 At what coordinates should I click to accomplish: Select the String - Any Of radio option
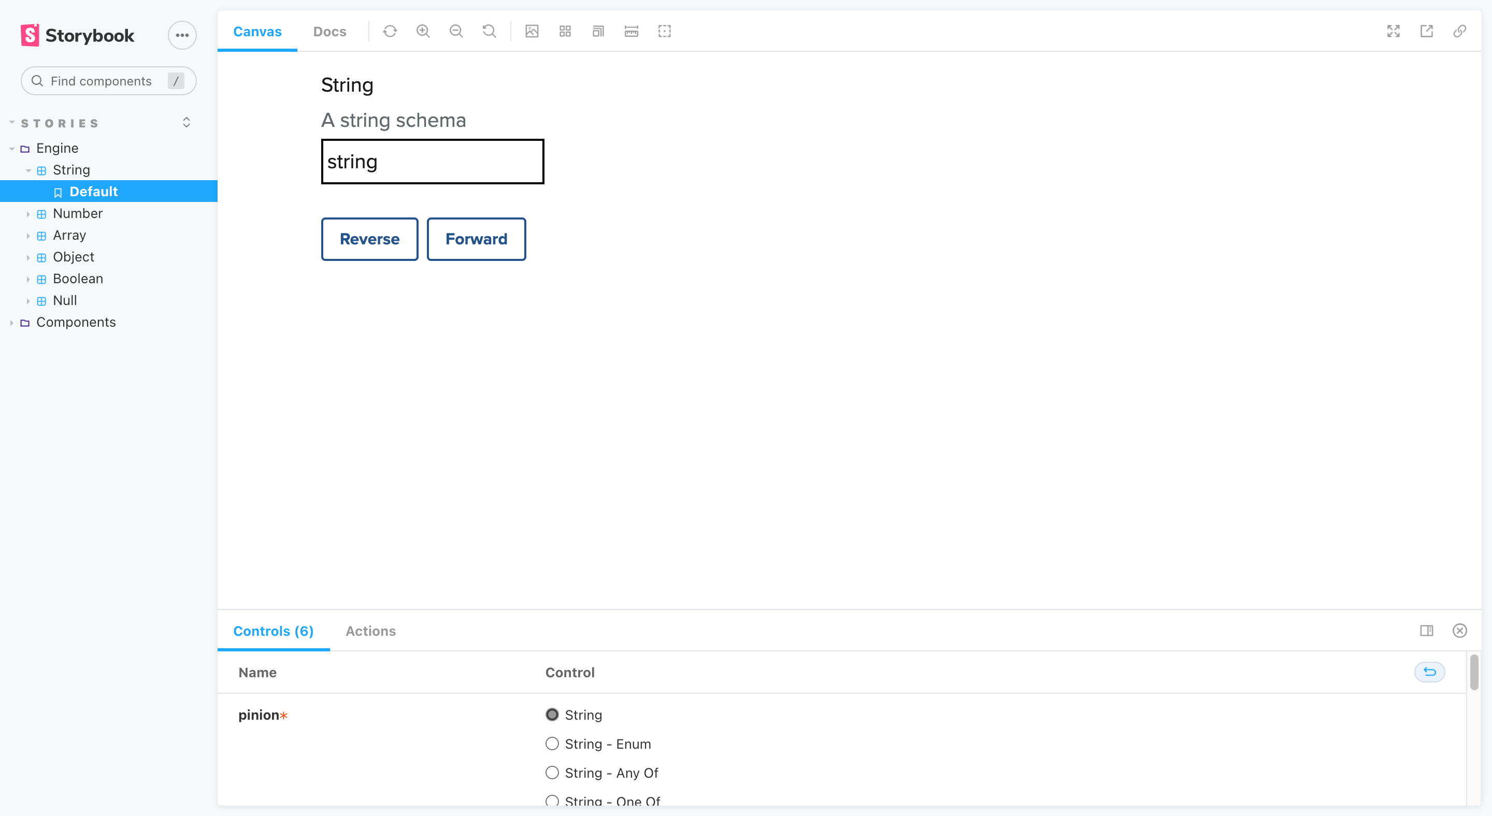552,773
